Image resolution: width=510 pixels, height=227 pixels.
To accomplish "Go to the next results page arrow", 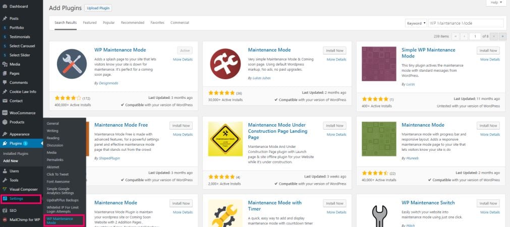I will tap(494, 36).
